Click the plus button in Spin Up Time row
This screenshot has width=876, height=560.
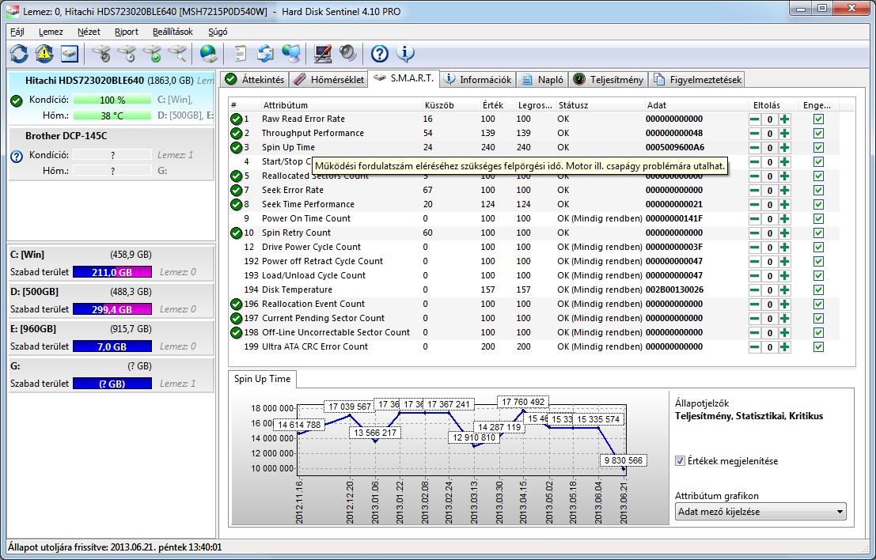click(785, 147)
